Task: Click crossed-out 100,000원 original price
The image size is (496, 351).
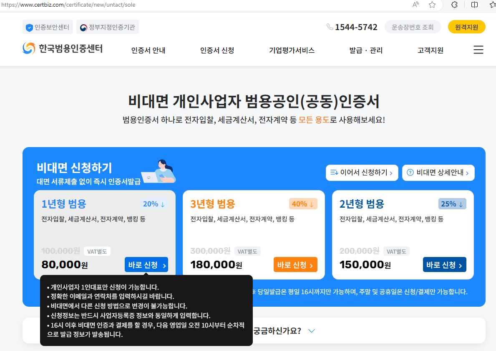Action: [61, 251]
